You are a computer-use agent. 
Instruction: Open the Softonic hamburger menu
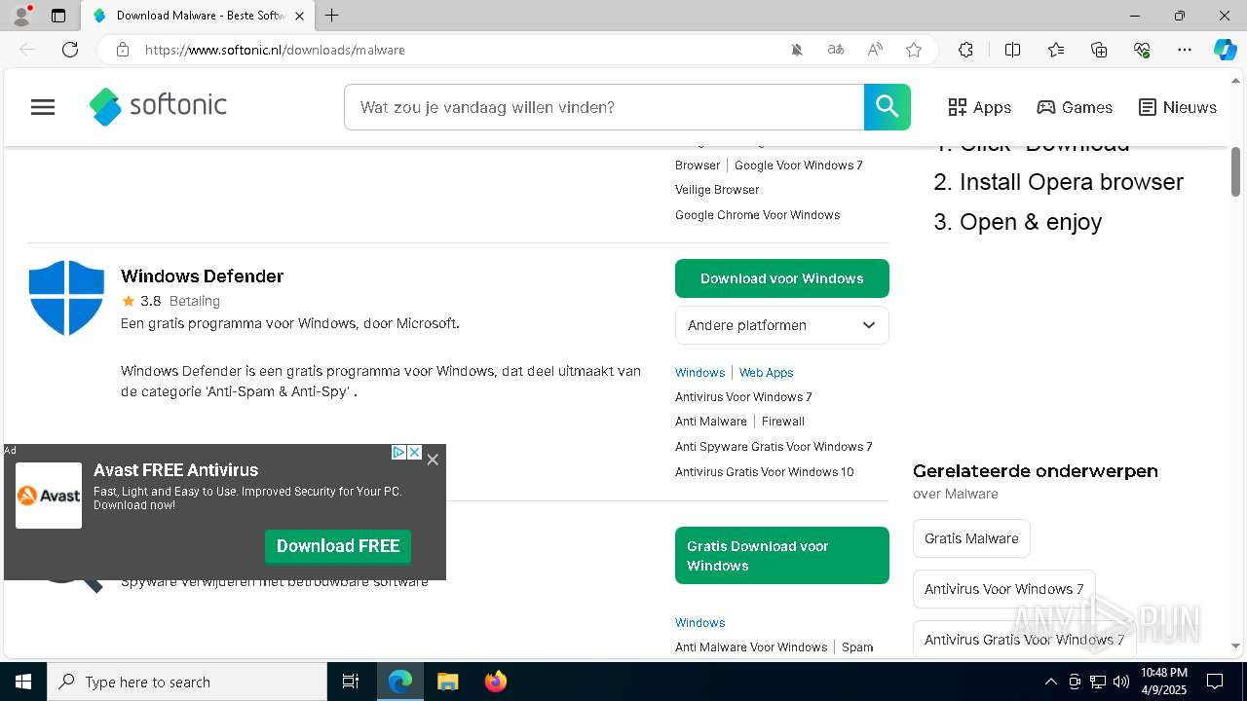43,107
